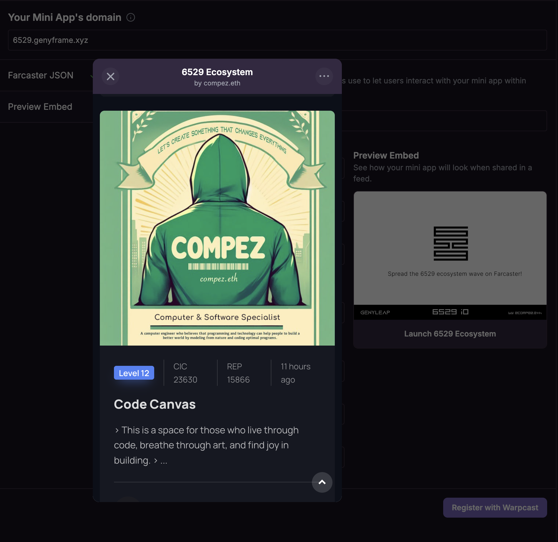Click the Code Canvas description text
The width and height of the screenshot is (558, 542).
coord(206,445)
